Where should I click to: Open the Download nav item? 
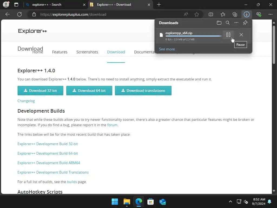116,52
